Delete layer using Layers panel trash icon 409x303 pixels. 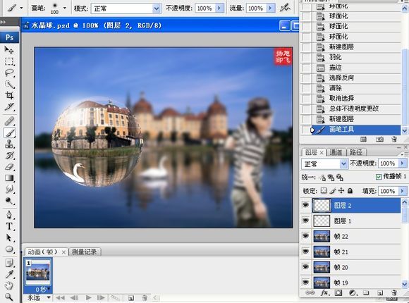394,293
